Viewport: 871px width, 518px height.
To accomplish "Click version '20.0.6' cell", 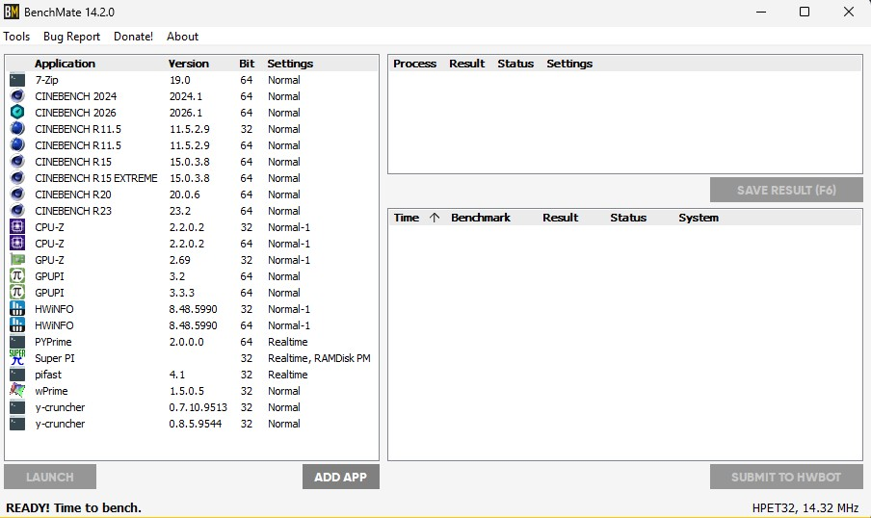I will 184,194.
